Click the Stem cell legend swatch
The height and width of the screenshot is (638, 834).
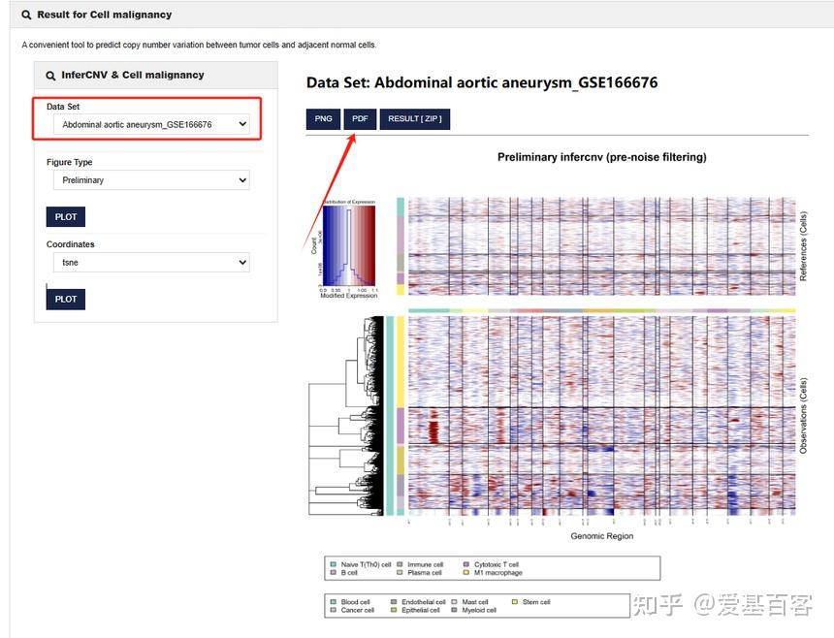pyautogui.click(x=513, y=601)
